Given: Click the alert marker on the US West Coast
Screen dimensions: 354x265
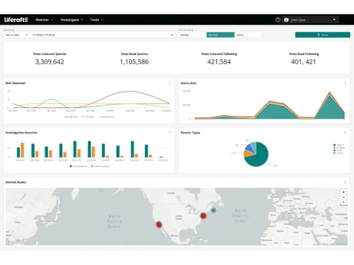Looking at the screenshot, I should pyautogui.click(x=159, y=225).
